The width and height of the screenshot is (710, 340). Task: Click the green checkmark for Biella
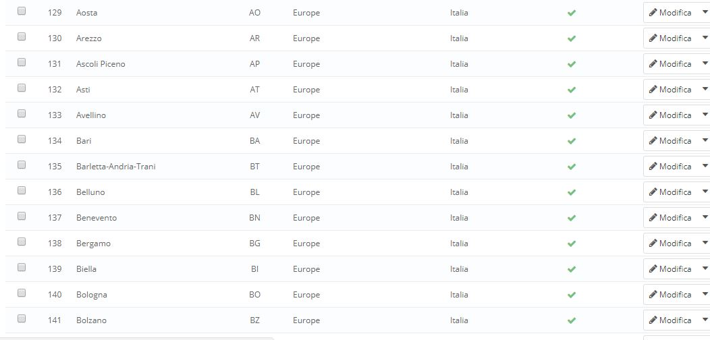click(x=572, y=269)
